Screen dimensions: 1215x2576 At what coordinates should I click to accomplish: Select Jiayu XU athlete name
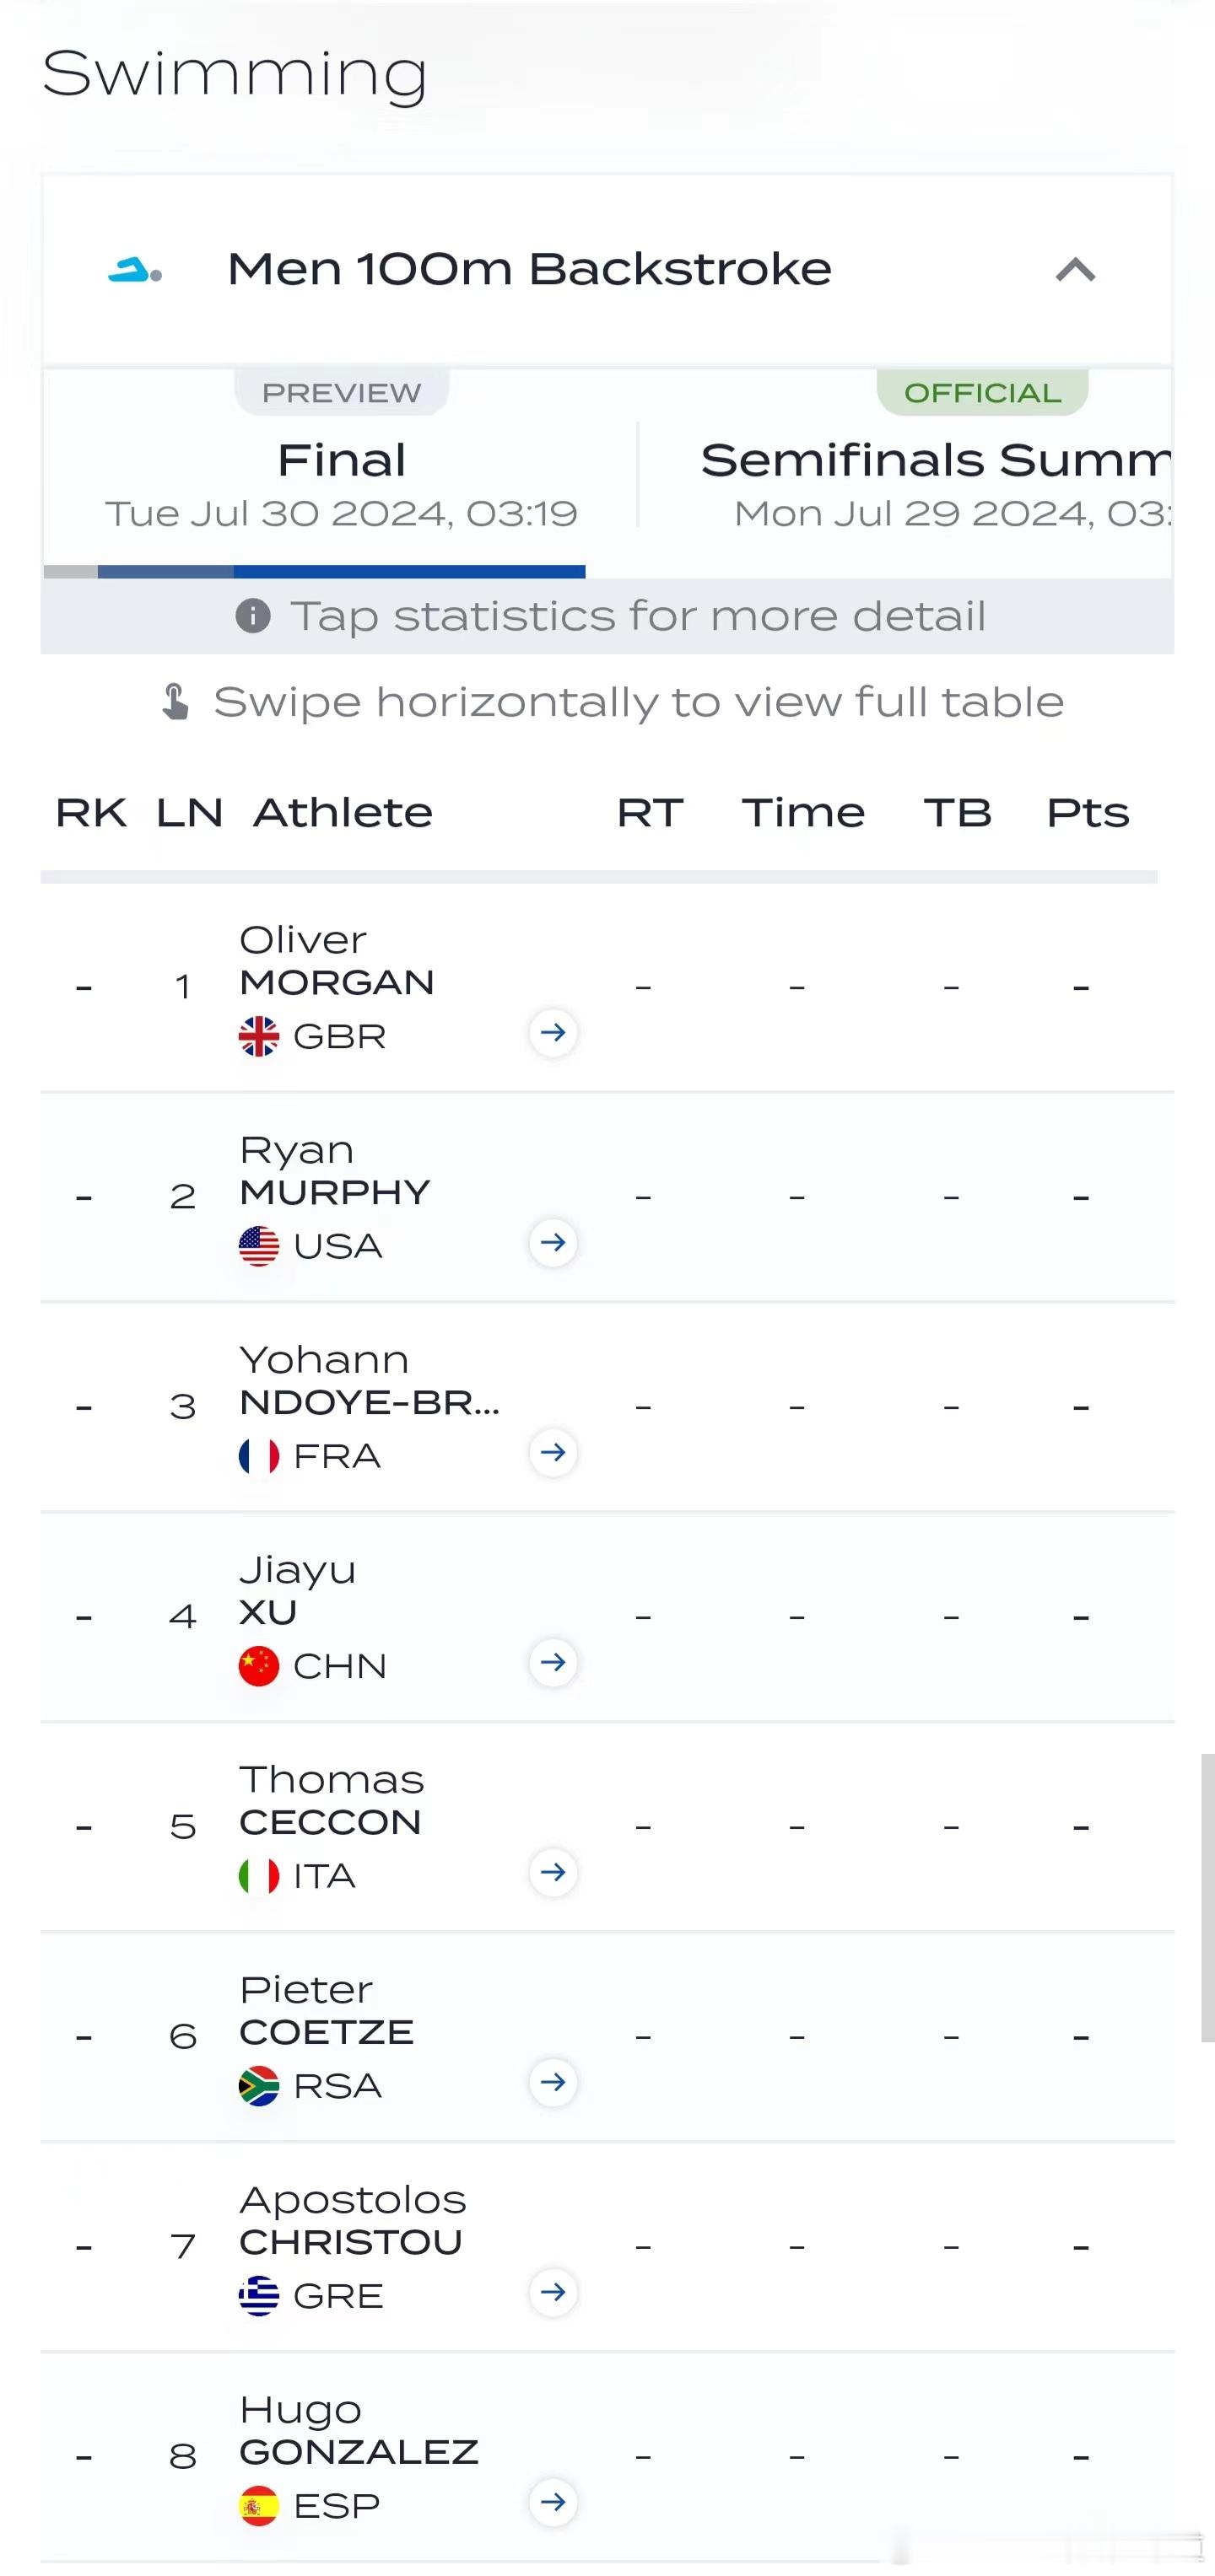[297, 1591]
